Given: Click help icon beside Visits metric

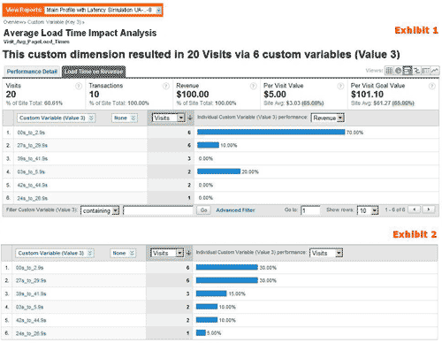Looking at the screenshot, I should pyautogui.click(x=79, y=86).
